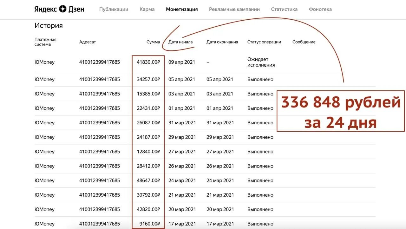The height and width of the screenshot is (229, 406).
Task: Click Выполнено status in 48647.00₽ row
Action: (x=260, y=180)
